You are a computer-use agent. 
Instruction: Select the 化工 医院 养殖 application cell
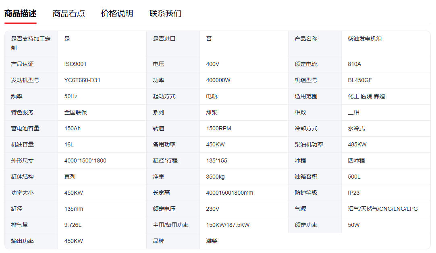[x=366, y=96]
